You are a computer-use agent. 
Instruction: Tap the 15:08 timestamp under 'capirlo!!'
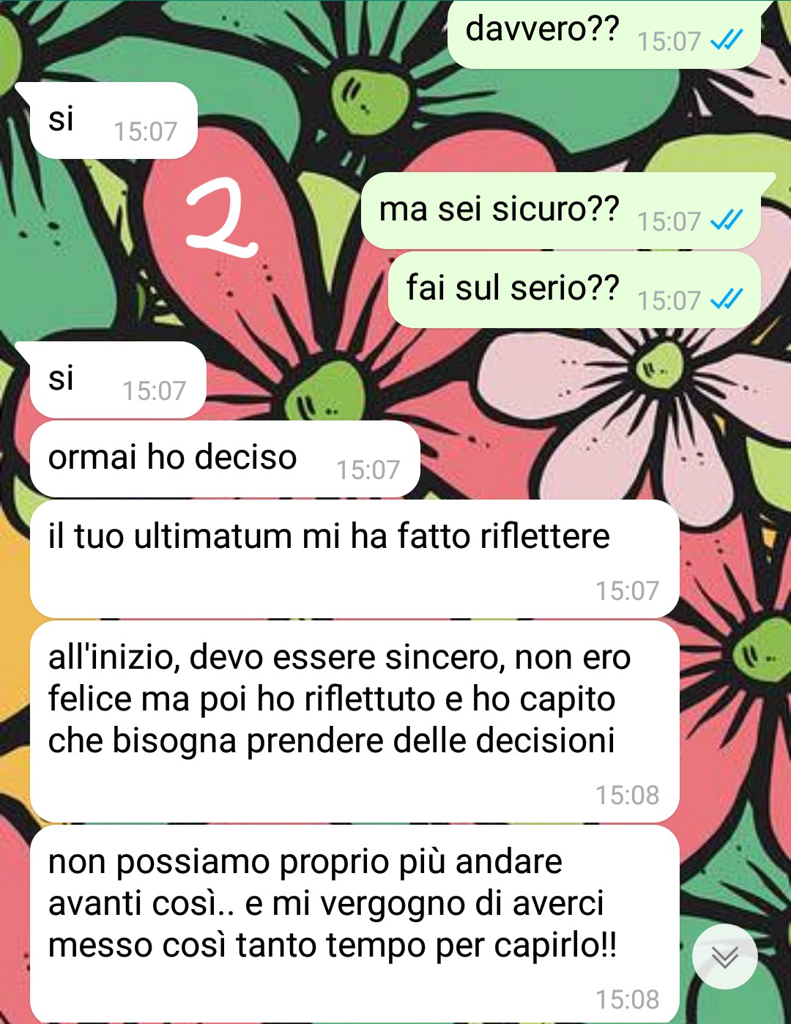pyautogui.click(x=627, y=999)
